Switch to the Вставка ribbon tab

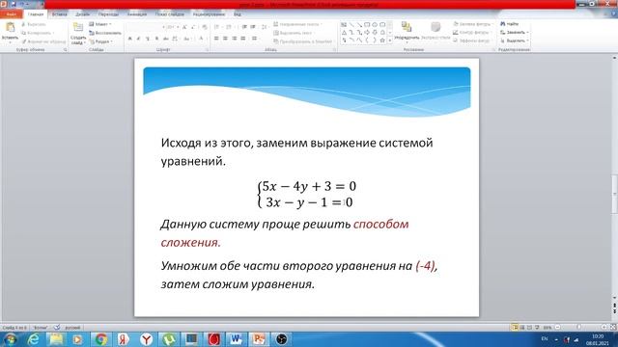[60, 14]
